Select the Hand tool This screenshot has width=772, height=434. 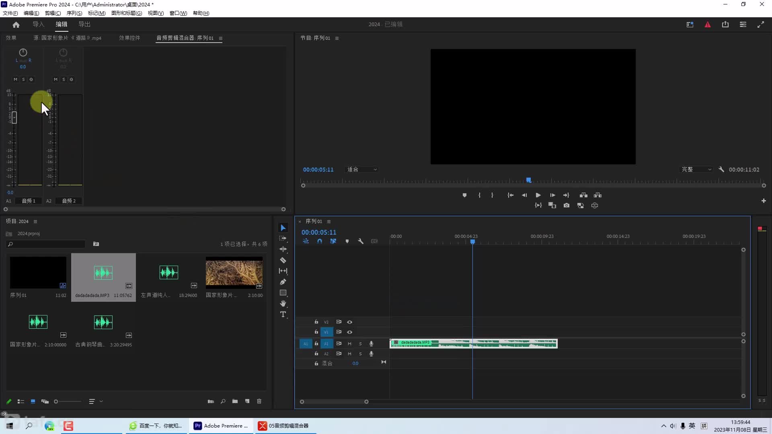(x=283, y=303)
